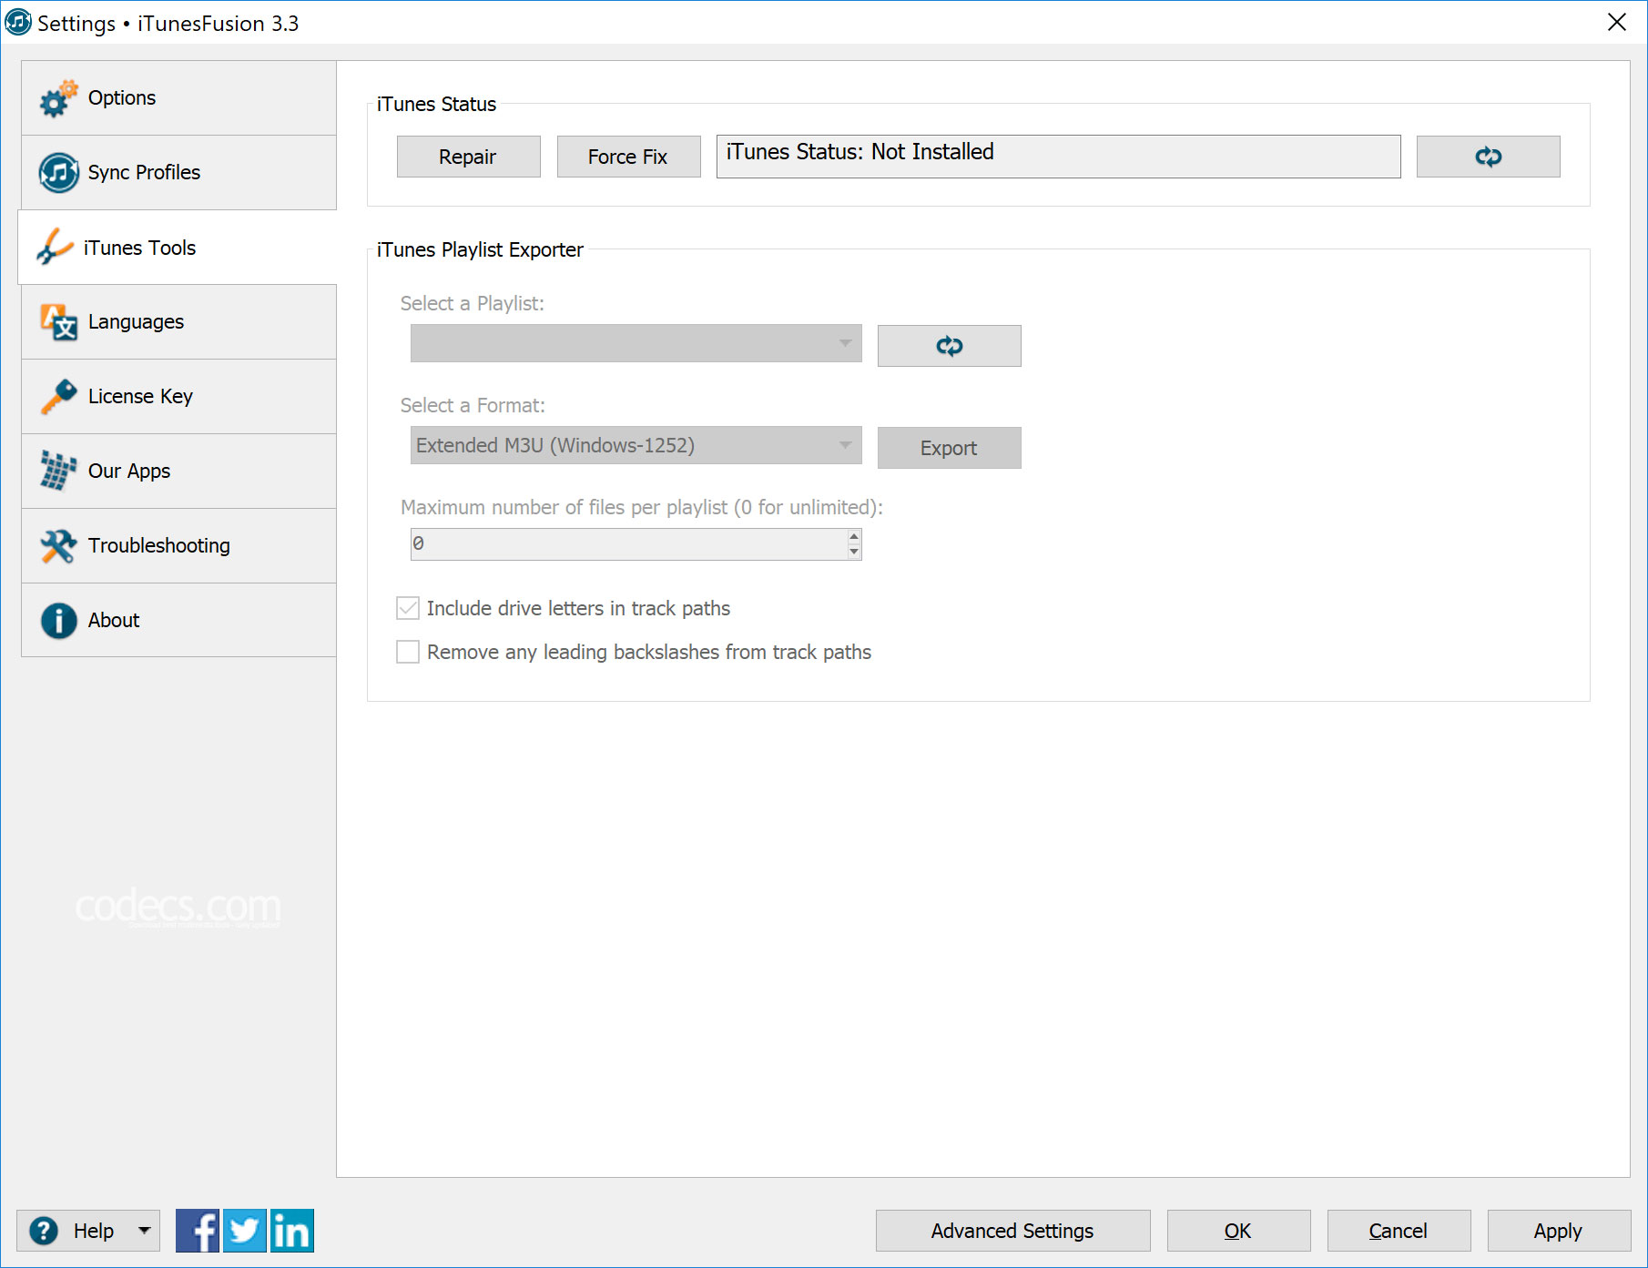The width and height of the screenshot is (1648, 1268).
Task: Click the 'Maximum number of files per playlist' label
Action: pos(641,507)
